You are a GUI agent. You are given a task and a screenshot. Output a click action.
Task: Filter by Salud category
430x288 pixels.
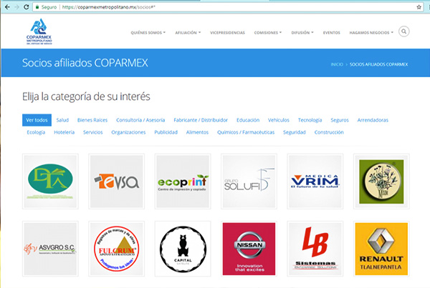(x=62, y=120)
